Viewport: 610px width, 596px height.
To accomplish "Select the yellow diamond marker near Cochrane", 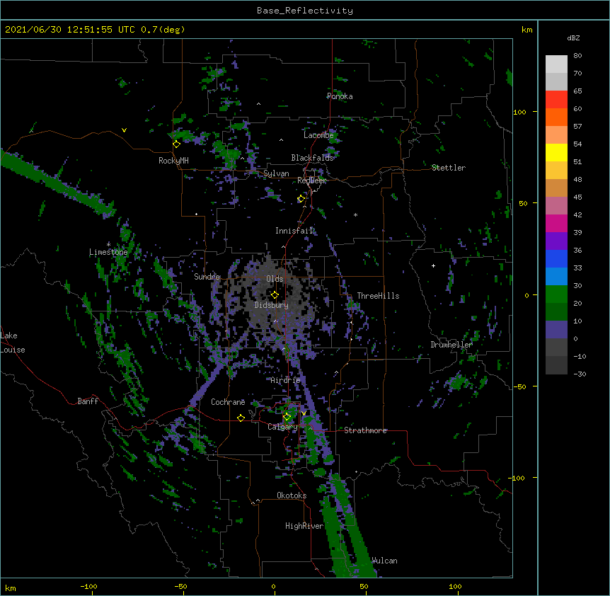I will click(x=241, y=418).
